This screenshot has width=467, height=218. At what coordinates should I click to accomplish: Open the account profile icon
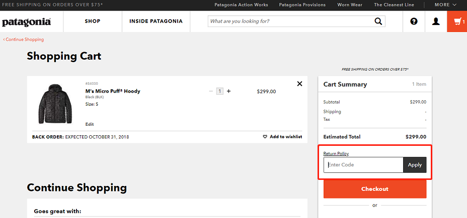click(x=436, y=22)
